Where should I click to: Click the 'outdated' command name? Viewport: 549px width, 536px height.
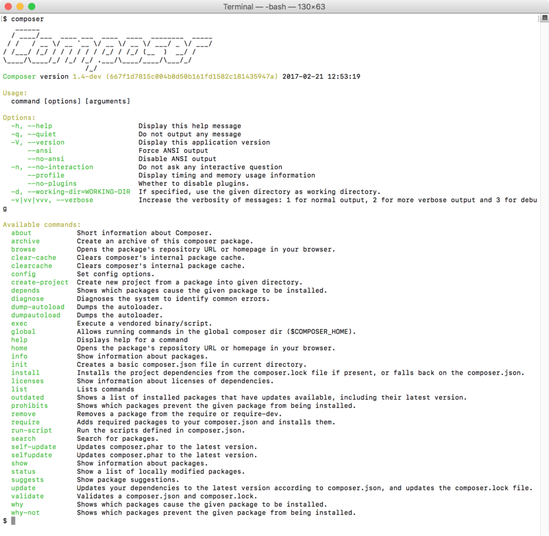click(x=28, y=397)
